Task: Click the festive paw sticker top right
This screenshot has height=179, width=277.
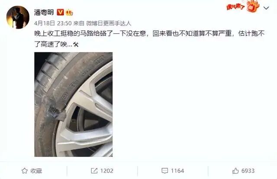Action: (x=253, y=6)
